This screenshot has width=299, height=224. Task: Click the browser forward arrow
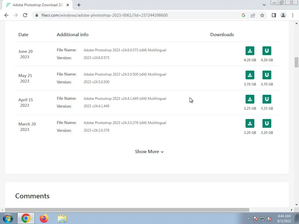[16, 15]
